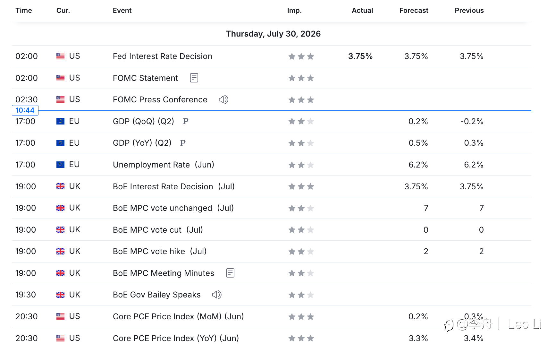Screen dimensions: 547x344
Task: Click the FOMC Press Conference speaker icon
Action: (x=223, y=99)
